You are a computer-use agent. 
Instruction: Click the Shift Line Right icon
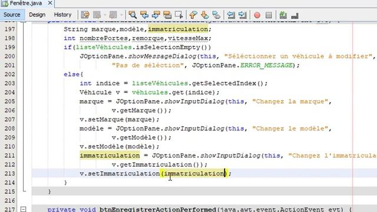(x=242, y=15)
